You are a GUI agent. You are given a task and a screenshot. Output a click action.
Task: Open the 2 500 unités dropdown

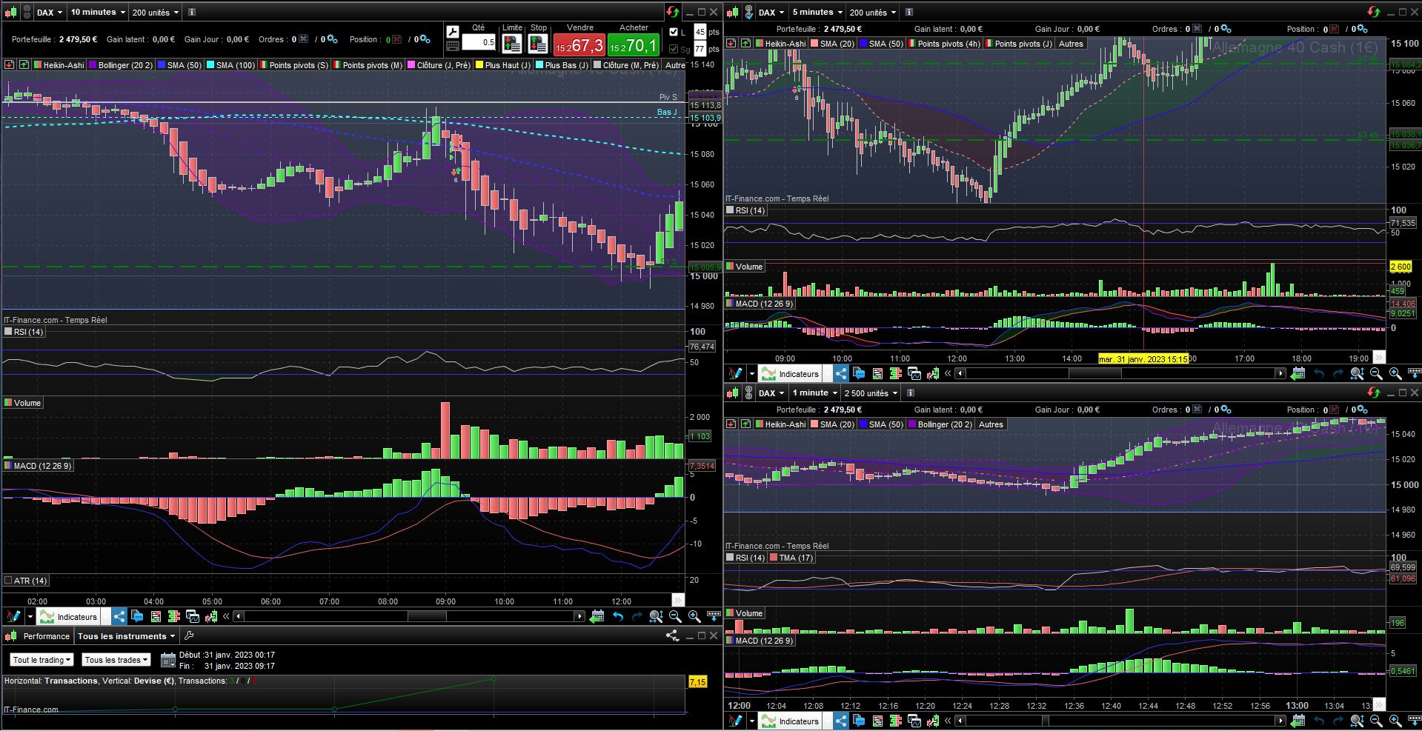point(870,393)
